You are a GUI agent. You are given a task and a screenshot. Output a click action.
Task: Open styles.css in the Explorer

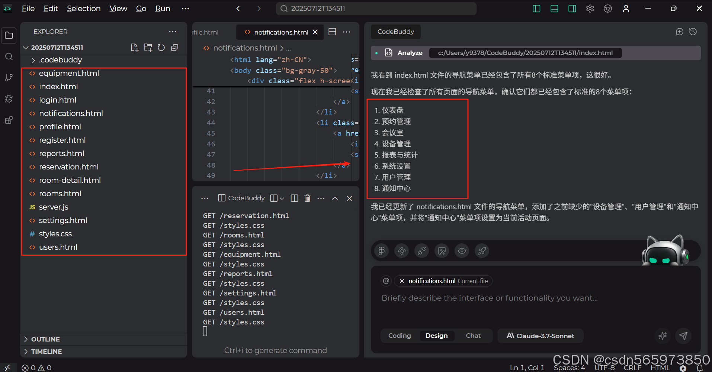point(104,234)
